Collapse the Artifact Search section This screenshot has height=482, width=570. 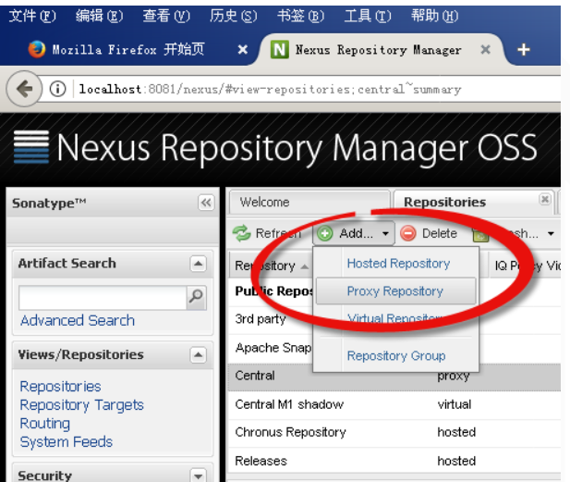point(198,264)
